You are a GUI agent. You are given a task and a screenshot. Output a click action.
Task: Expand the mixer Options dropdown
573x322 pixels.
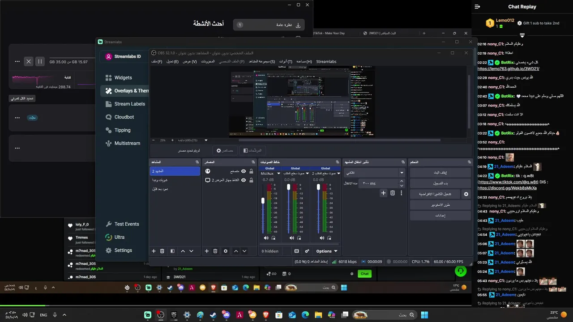click(x=327, y=251)
